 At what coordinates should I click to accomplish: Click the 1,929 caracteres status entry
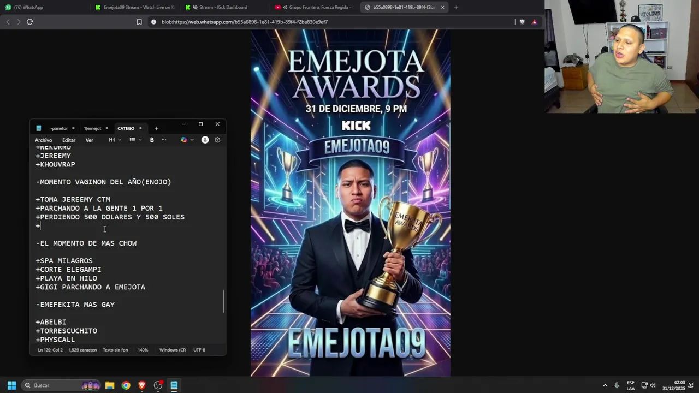coord(82,350)
